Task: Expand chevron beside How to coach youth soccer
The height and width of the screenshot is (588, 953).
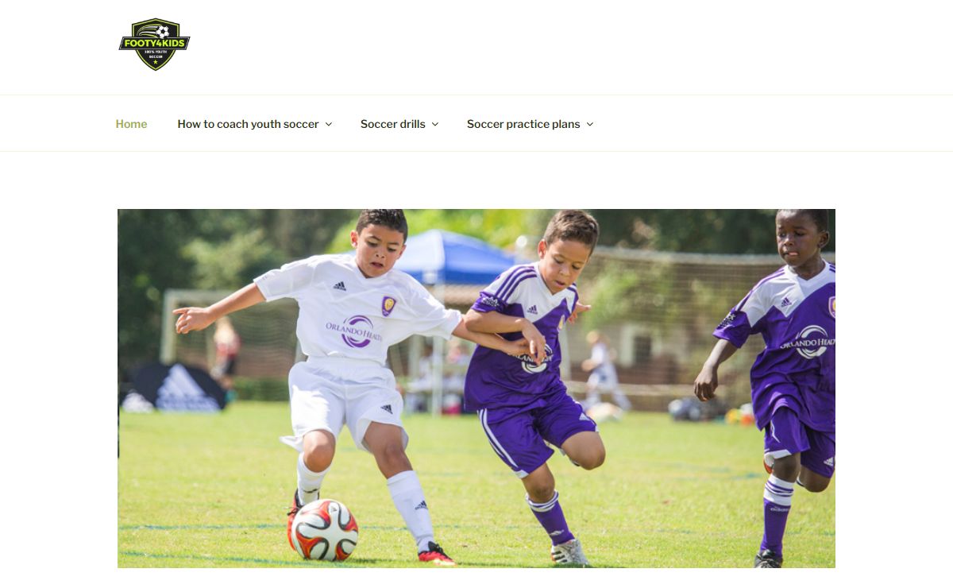Action: 329,125
